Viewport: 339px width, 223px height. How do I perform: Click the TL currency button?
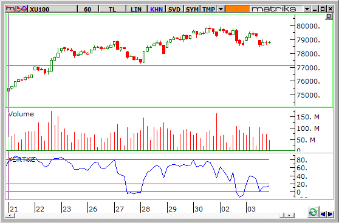[112, 9]
